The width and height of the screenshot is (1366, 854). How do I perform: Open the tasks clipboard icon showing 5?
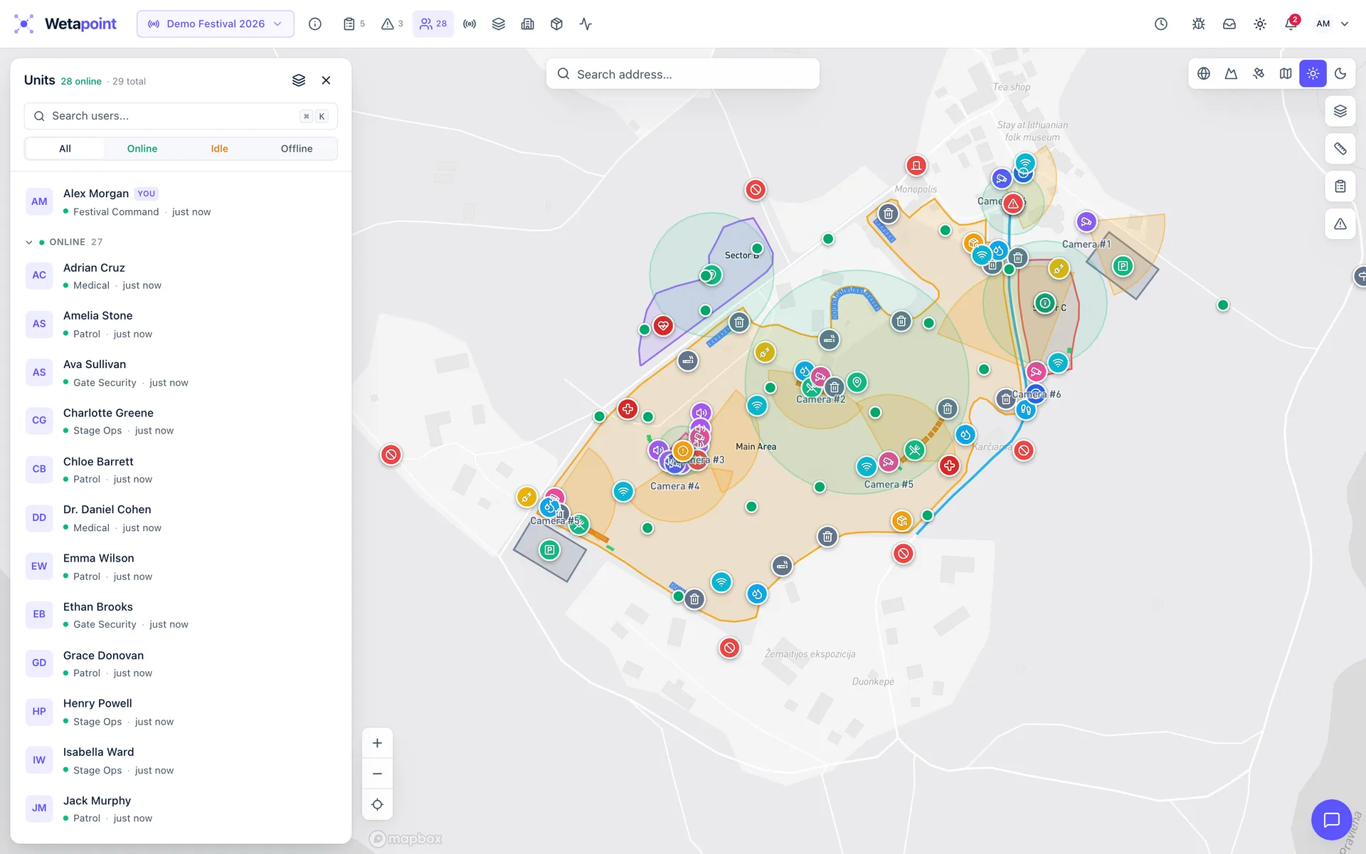click(x=354, y=23)
